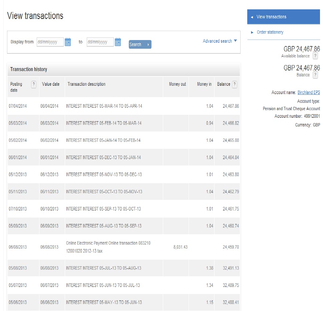Click the Posting date help icon

click(x=34, y=84)
